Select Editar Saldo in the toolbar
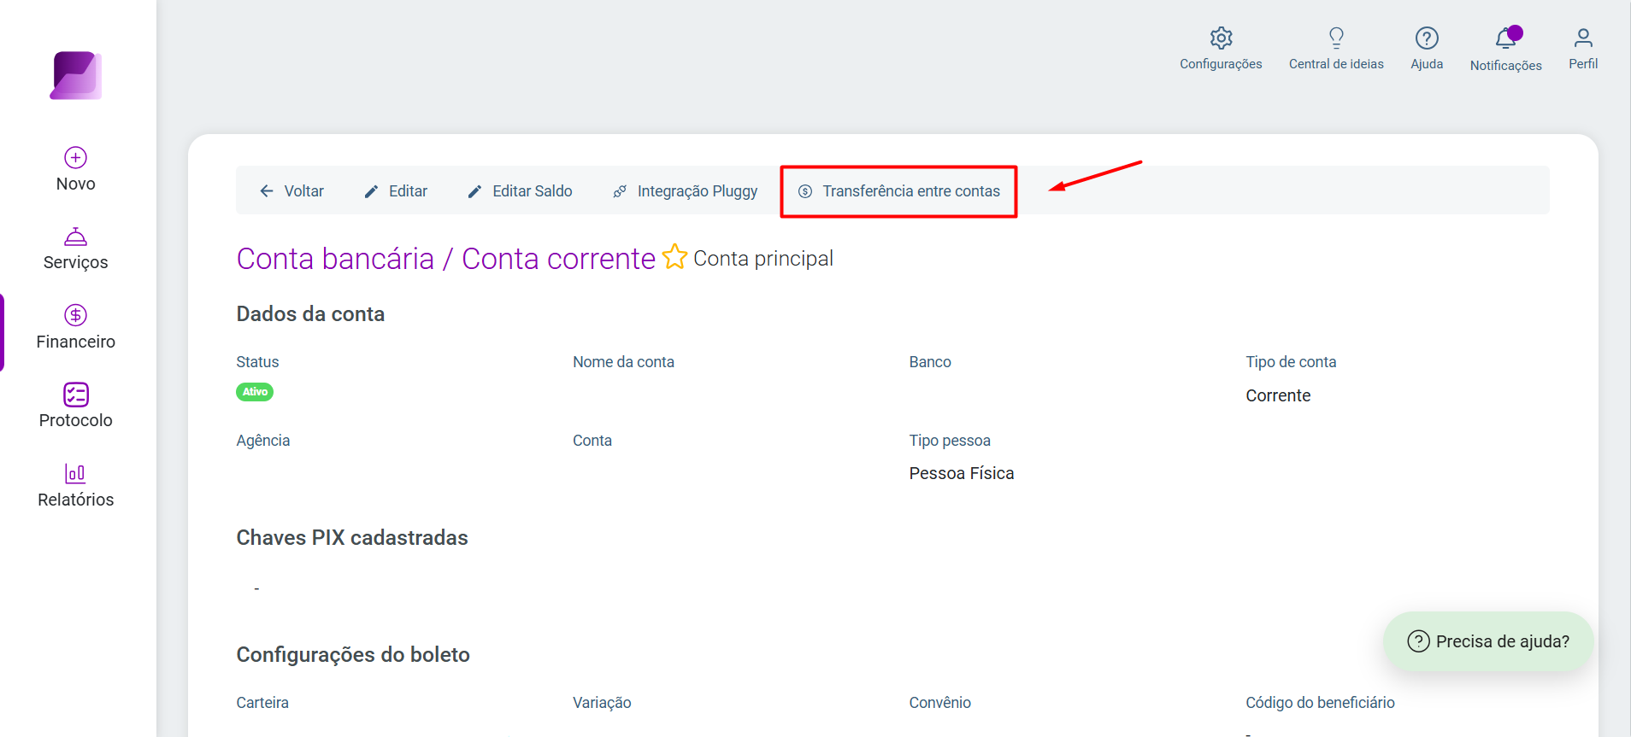This screenshot has height=737, width=1631. click(520, 191)
